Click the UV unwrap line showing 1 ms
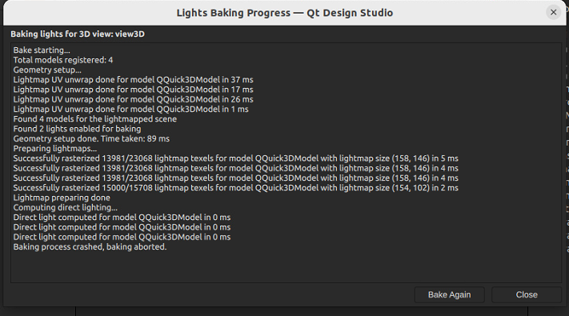The width and height of the screenshot is (569, 316). pos(131,110)
